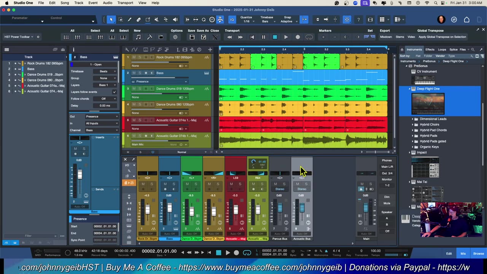The width and height of the screenshot is (487, 274).
Task: Select the Arrow tool in the toolbar
Action: (x=111, y=20)
